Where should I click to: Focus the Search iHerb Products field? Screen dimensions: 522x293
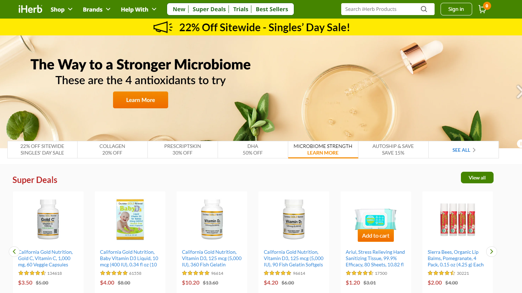click(x=382, y=9)
